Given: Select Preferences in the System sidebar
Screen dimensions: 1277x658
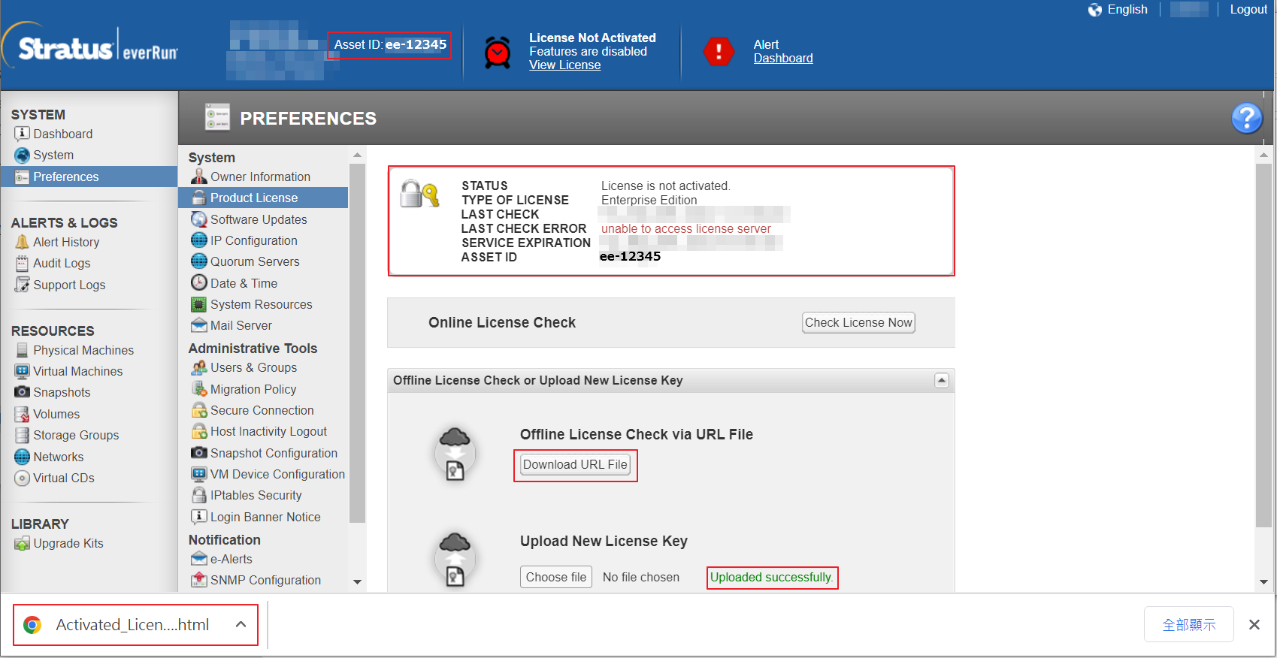Looking at the screenshot, I should point(89,177).
